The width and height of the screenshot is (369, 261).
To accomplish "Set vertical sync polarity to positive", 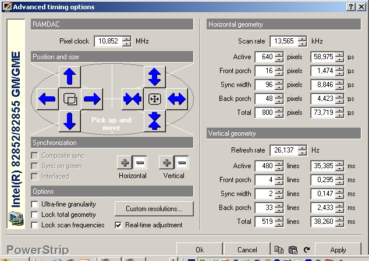I will click(166, 162).
